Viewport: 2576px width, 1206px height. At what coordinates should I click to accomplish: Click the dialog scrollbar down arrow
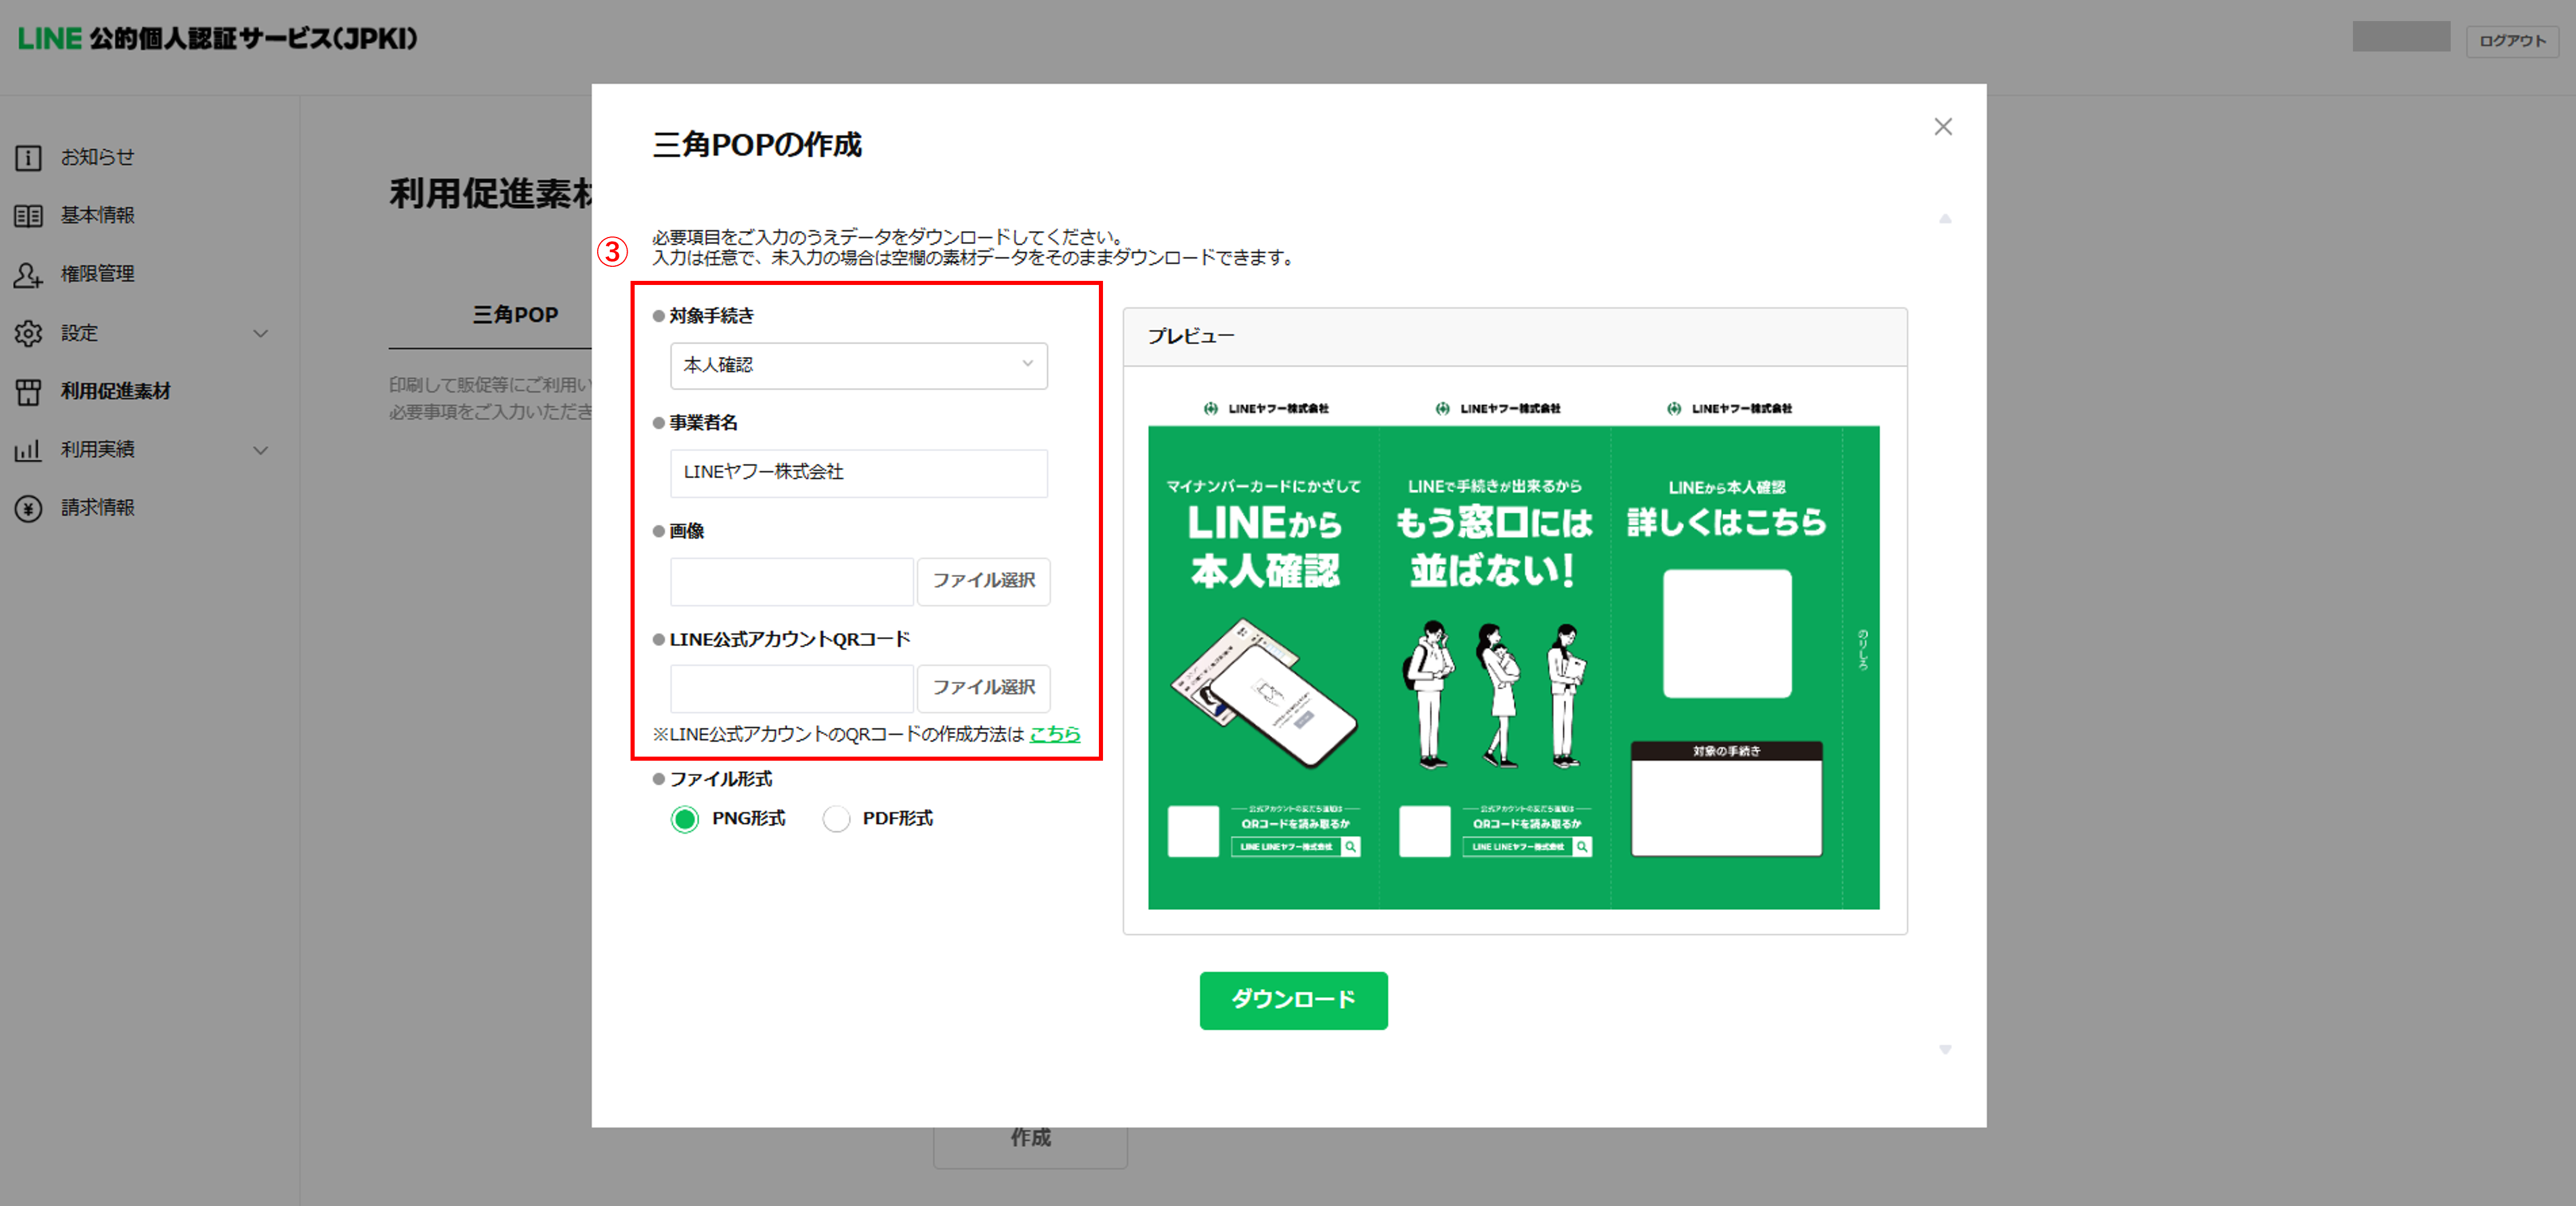[1944, 1049]
